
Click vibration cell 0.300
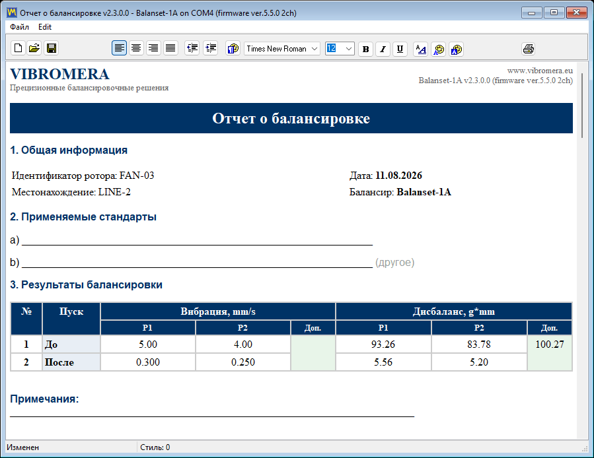[x=148, y=362]
